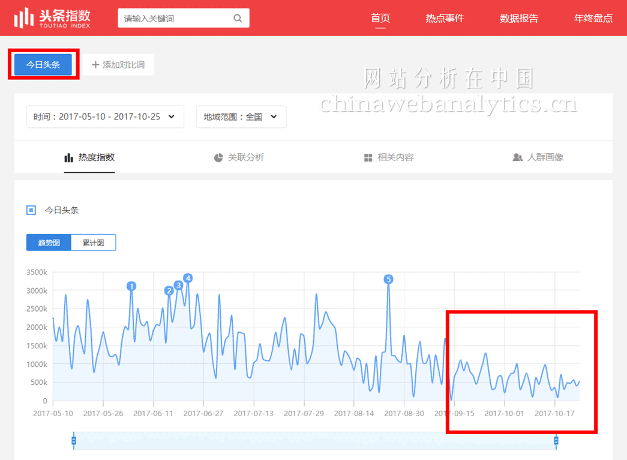Click the Toutiao Index logo

(52, 18)
